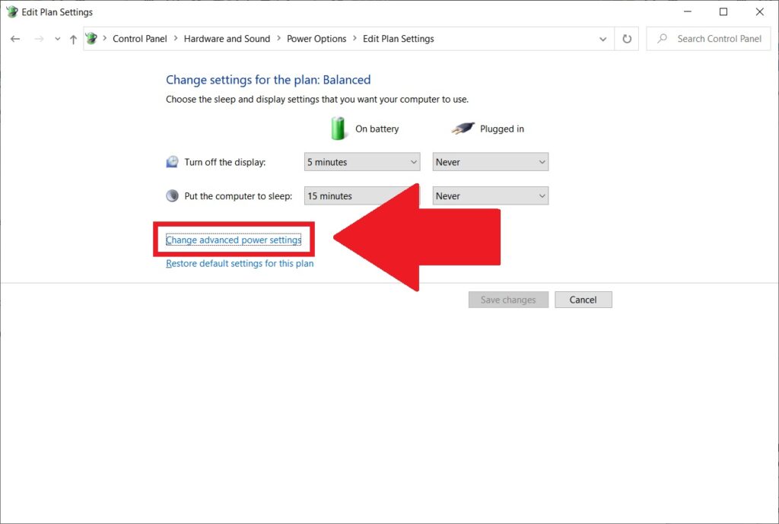Viewport: 779px width, 524px height.
Task: Open display timeout dropdown for On battery
Action: [362, 162]
